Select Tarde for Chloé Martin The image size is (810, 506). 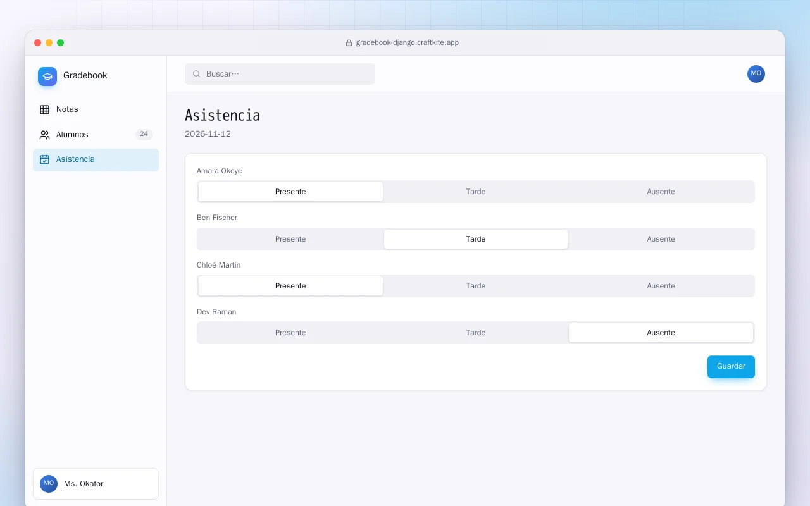476,286
